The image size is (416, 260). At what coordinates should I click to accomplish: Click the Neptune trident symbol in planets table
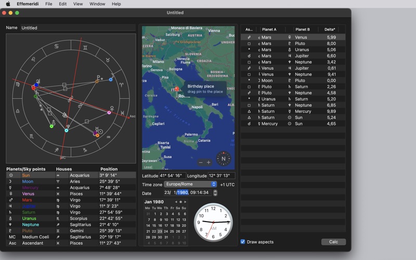pyautogui.click(x=10, y=225)
